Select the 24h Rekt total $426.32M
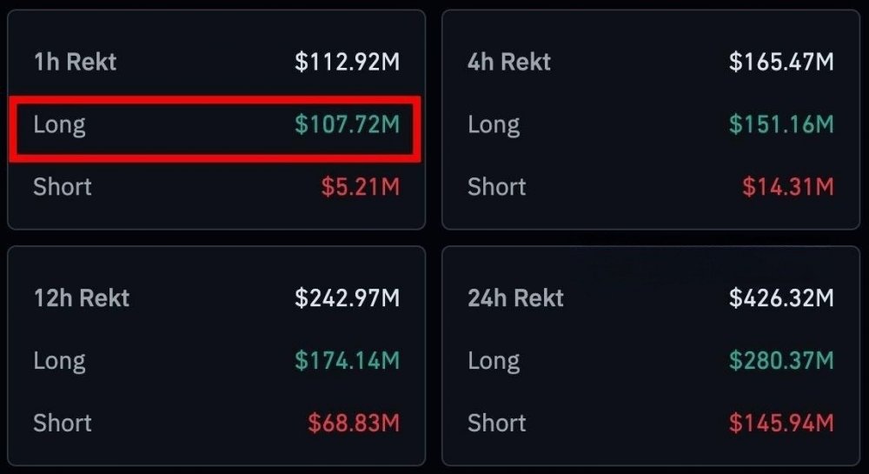This screenshot has height=474, width=869. tap(781, 298)
